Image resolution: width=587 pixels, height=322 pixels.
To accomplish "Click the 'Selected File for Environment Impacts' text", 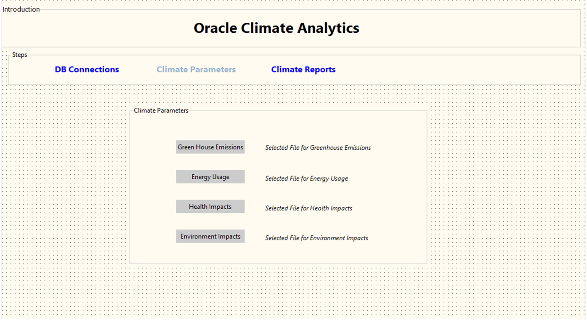I will click(316, 238).
